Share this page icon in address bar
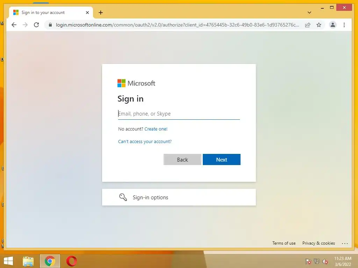Viewport: 358px width, 268px height. coord(308,25)
